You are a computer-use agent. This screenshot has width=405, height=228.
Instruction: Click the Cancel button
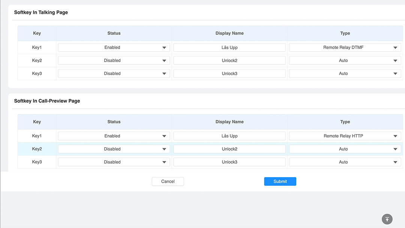click(168, 181)
